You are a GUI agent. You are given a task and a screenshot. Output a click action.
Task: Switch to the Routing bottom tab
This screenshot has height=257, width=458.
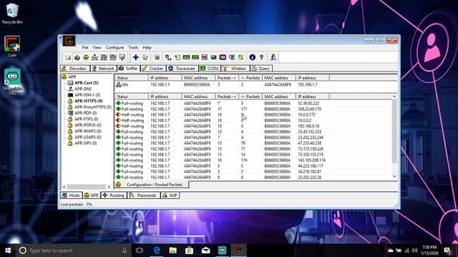click(114, 196)
